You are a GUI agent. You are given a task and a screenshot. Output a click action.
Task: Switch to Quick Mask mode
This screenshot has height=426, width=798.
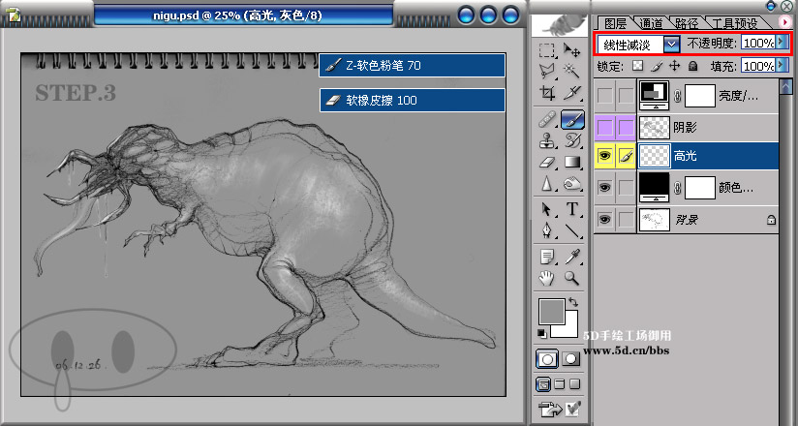tap(571, 359)
